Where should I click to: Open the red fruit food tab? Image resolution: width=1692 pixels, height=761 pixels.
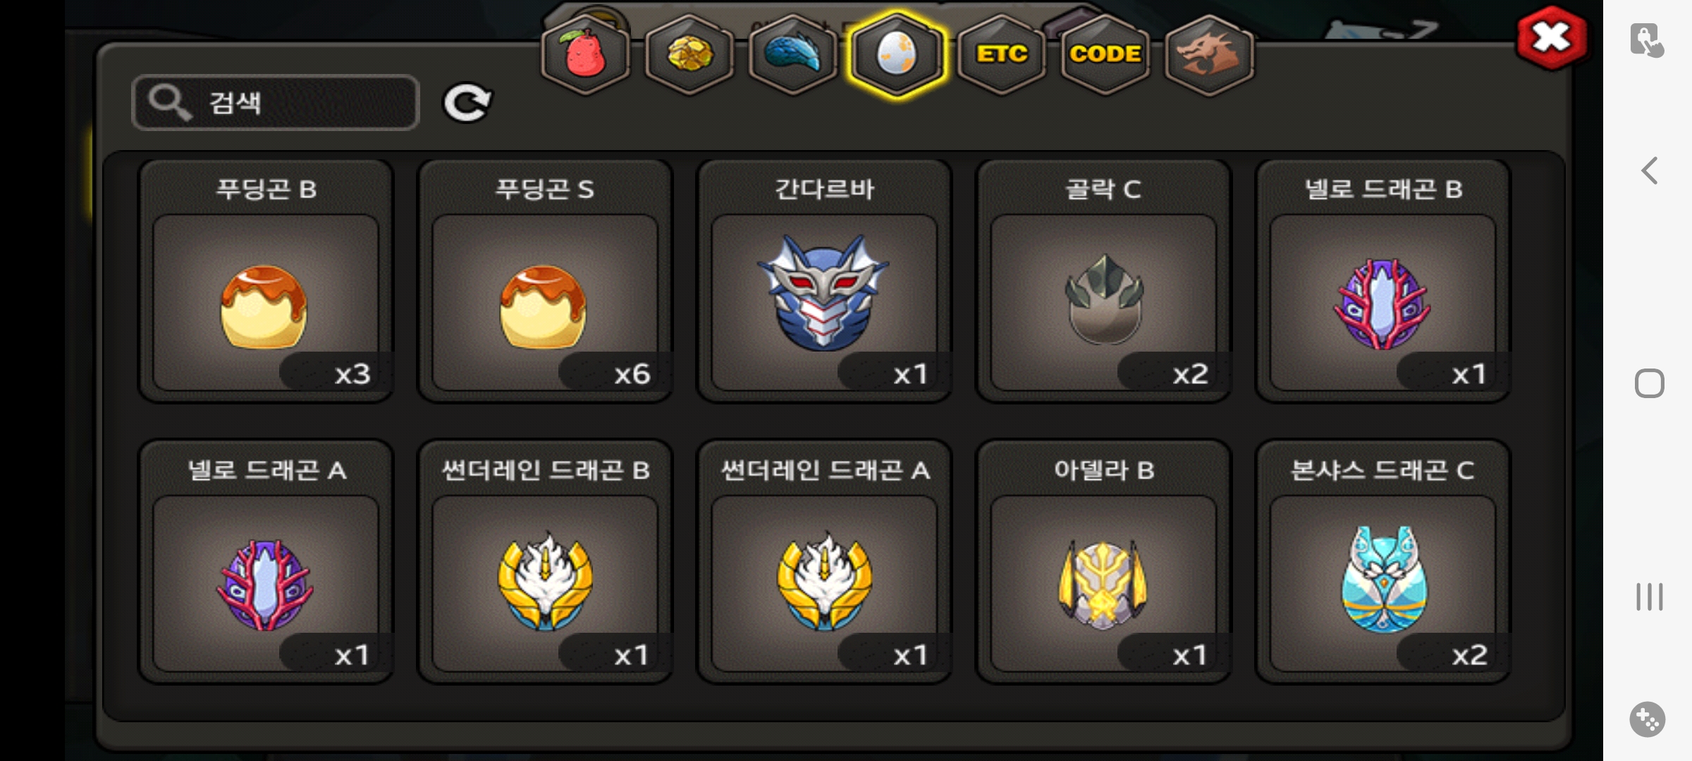tap(585, 54)
